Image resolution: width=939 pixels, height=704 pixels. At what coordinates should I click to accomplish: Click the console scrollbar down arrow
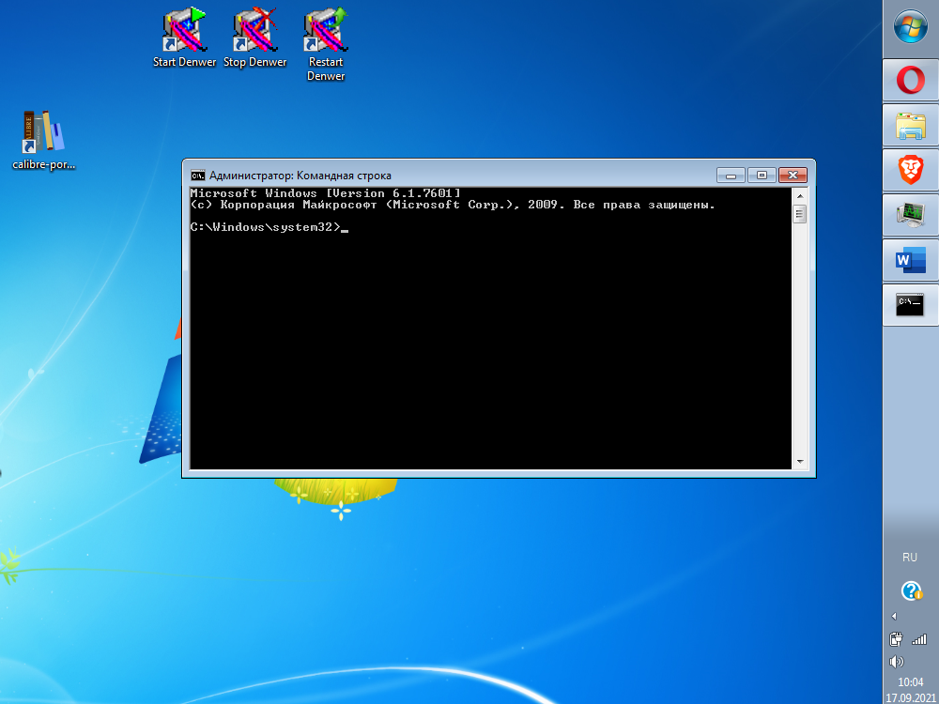click(800, 462)
